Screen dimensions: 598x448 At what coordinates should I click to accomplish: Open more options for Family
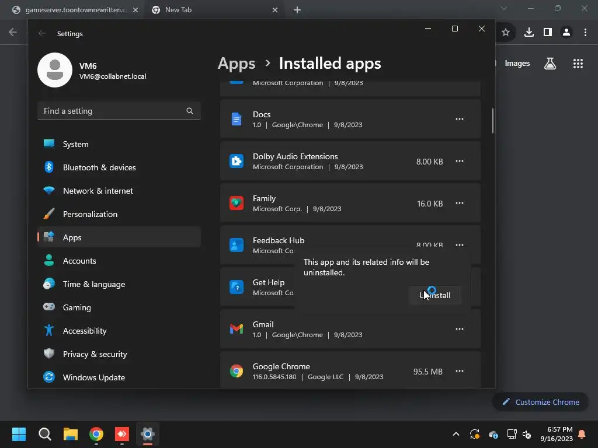pos(460,203)
